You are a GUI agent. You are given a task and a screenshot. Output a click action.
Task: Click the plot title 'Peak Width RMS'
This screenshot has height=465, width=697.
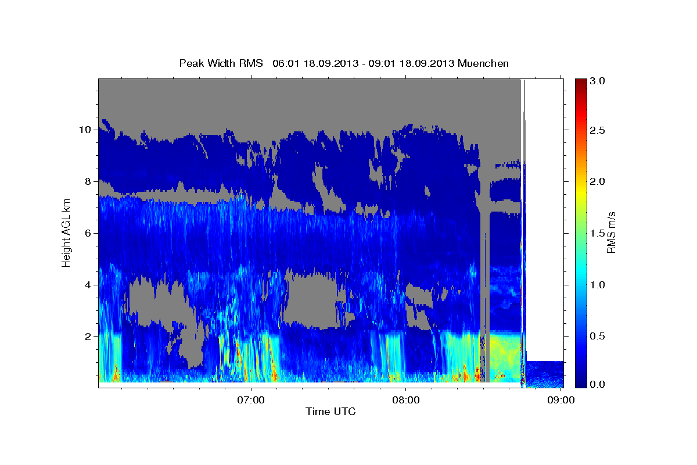(221, 63)
